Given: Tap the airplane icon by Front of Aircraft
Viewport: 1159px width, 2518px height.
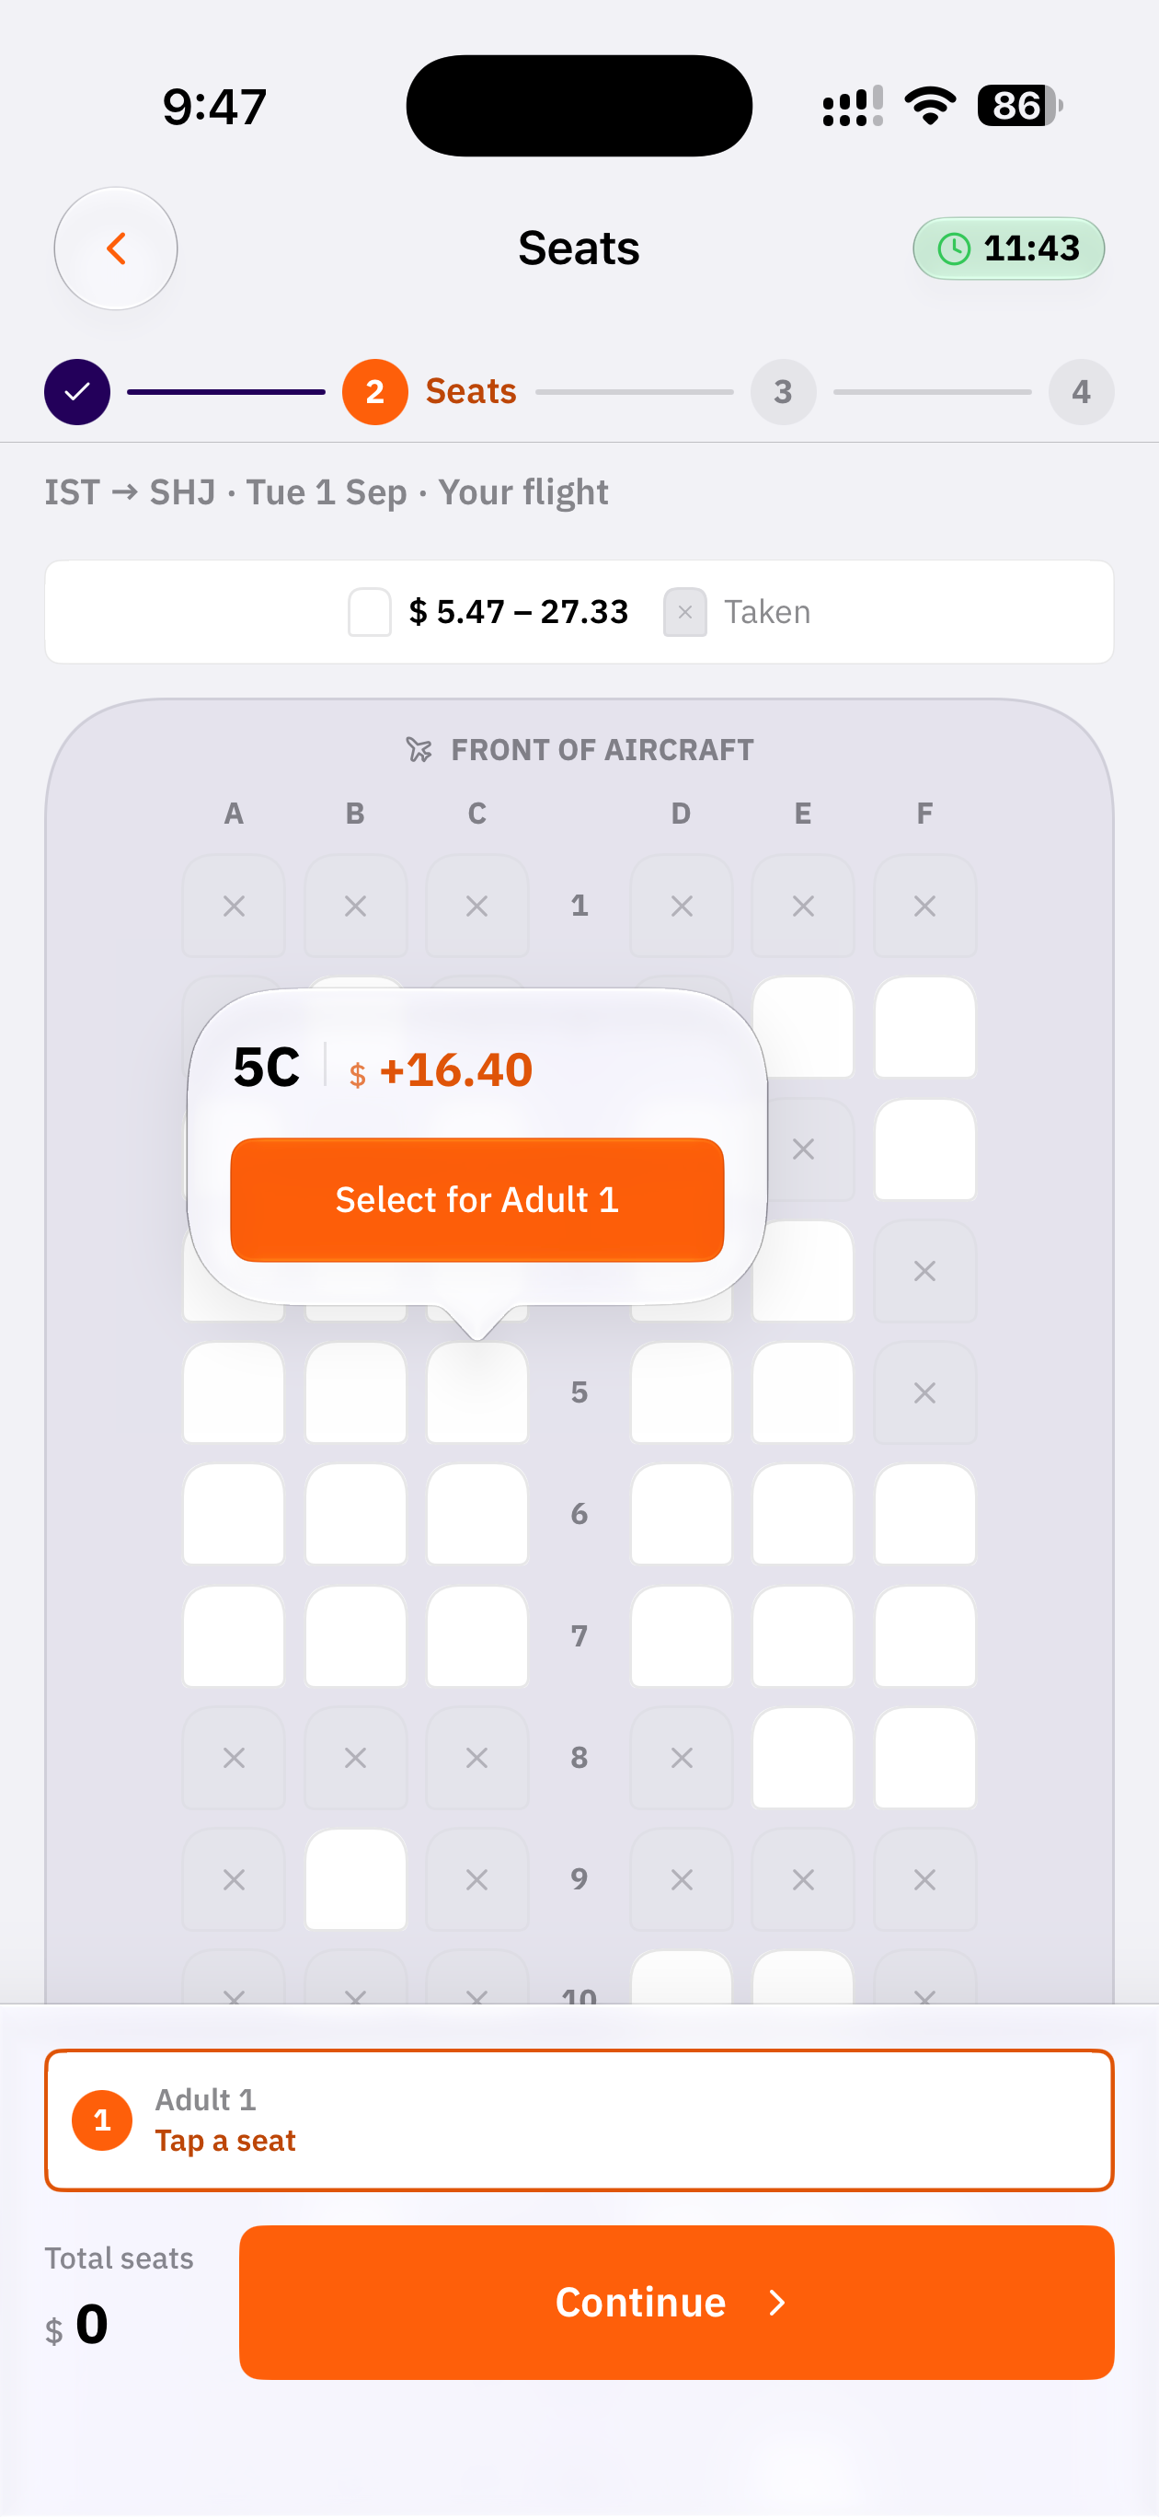Looking at the screenshot, I should click(x=419, y=750).
